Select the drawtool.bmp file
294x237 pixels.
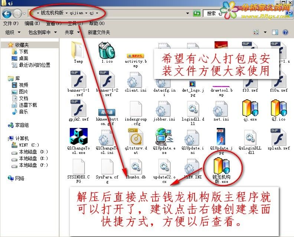pyautogui.click(x=222, y=91)
